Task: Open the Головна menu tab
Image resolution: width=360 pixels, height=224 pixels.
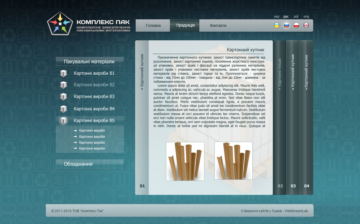Action: tap(153, 25)
